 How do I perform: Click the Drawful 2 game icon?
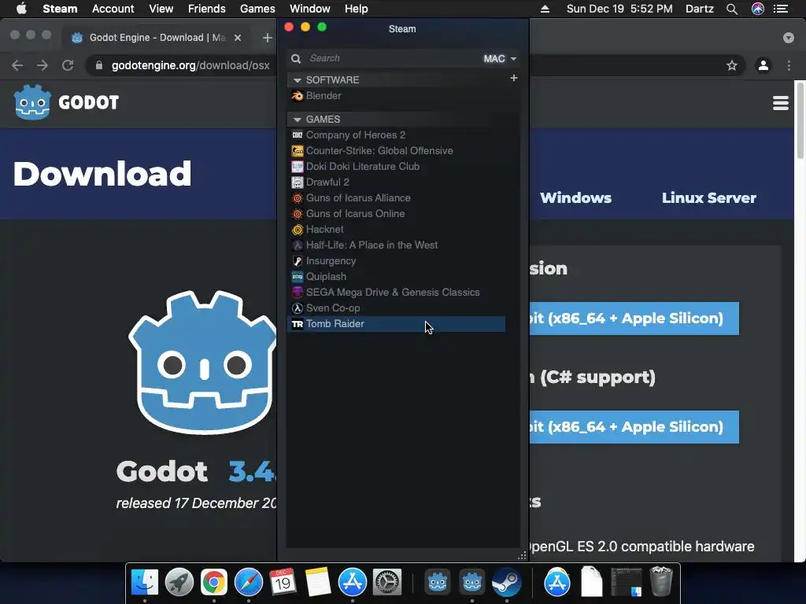[x=297, y=182]
